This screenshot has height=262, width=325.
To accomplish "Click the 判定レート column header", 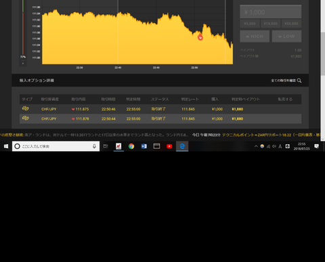I will 190,99.
